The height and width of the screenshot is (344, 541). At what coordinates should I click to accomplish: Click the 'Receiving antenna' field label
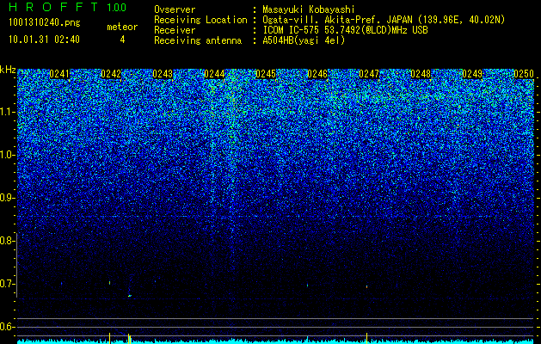tap(198, 40)
